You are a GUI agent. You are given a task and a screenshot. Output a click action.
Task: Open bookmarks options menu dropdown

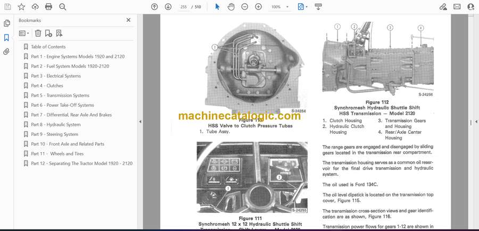click(x=24, y=33)
